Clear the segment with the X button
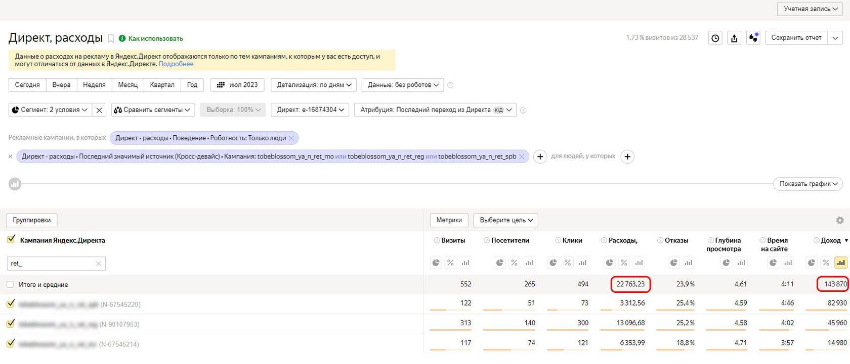The height and width of the screenshot is (364, 850). click(99, 110)
